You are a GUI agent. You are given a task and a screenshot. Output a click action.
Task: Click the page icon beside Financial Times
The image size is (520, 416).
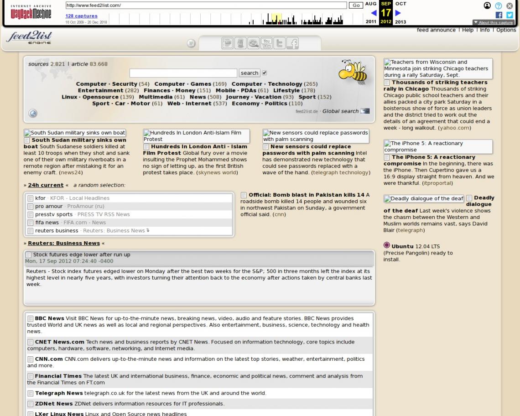30,376
